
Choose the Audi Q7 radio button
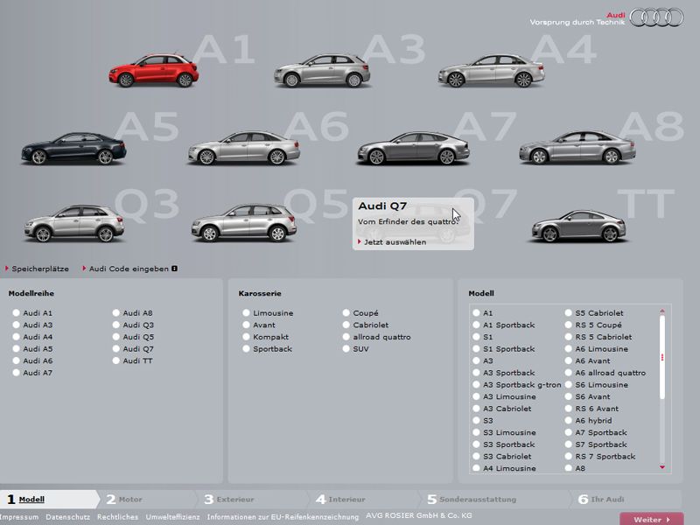(x=116, y=348)
